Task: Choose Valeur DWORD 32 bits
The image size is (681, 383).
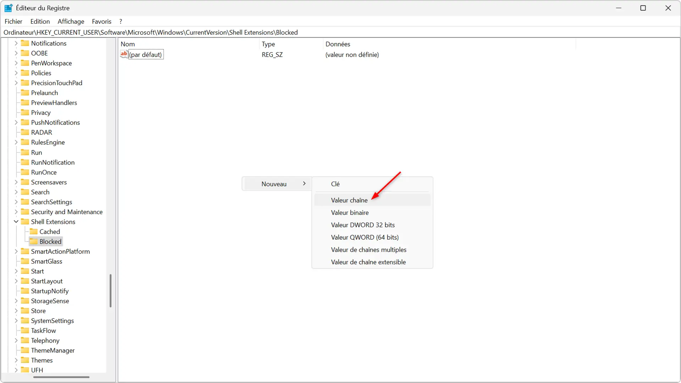Action: pos(372,225)
